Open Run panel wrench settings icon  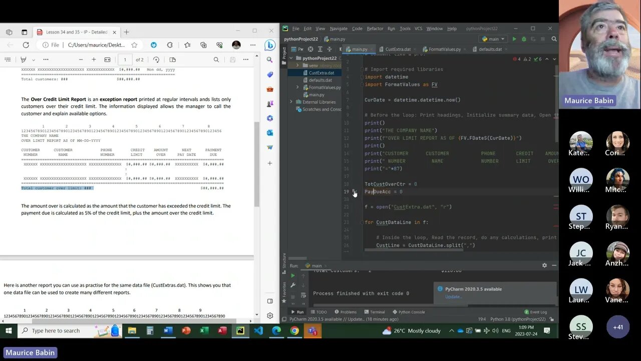coord(293,285)
